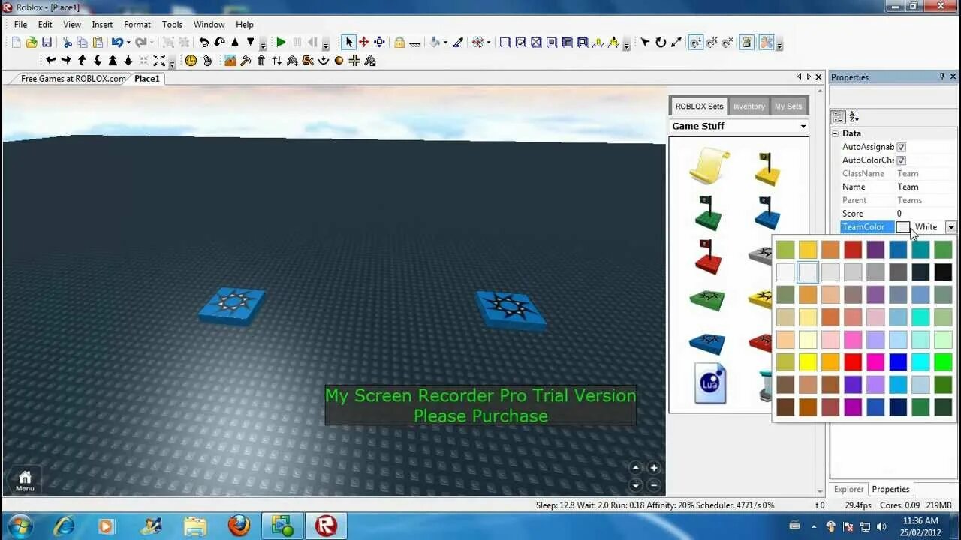Open Internet Explorer from the taskbar

coord(64,526)
